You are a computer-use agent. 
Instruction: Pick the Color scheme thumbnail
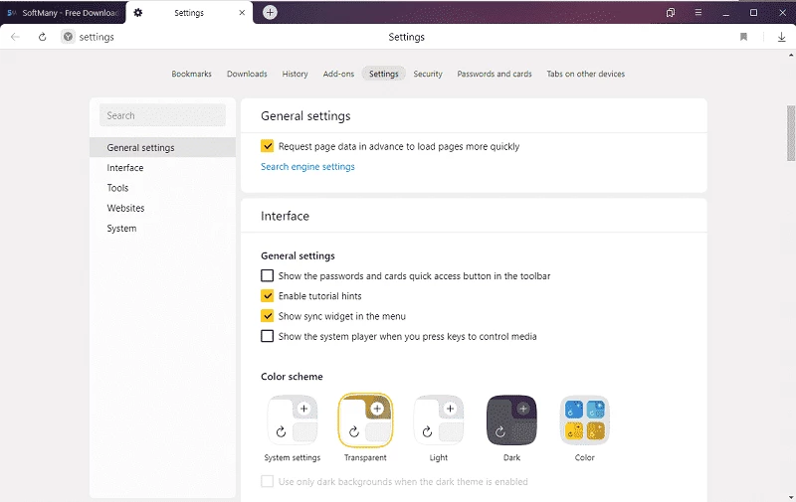coord(584,419)
